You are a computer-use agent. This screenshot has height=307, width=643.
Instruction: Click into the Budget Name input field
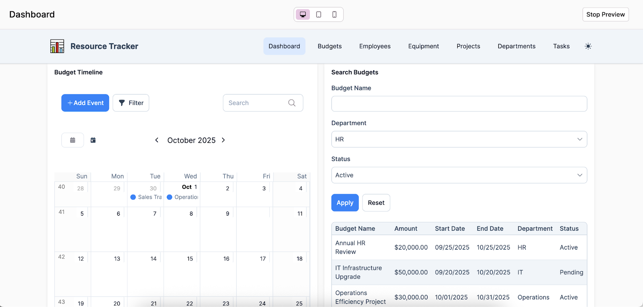point(459,104)
